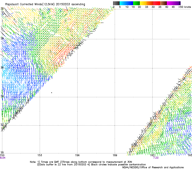The image size is (192, 169).
Task: Click the purple time stamp '6:54'
Action: (3, 158)
